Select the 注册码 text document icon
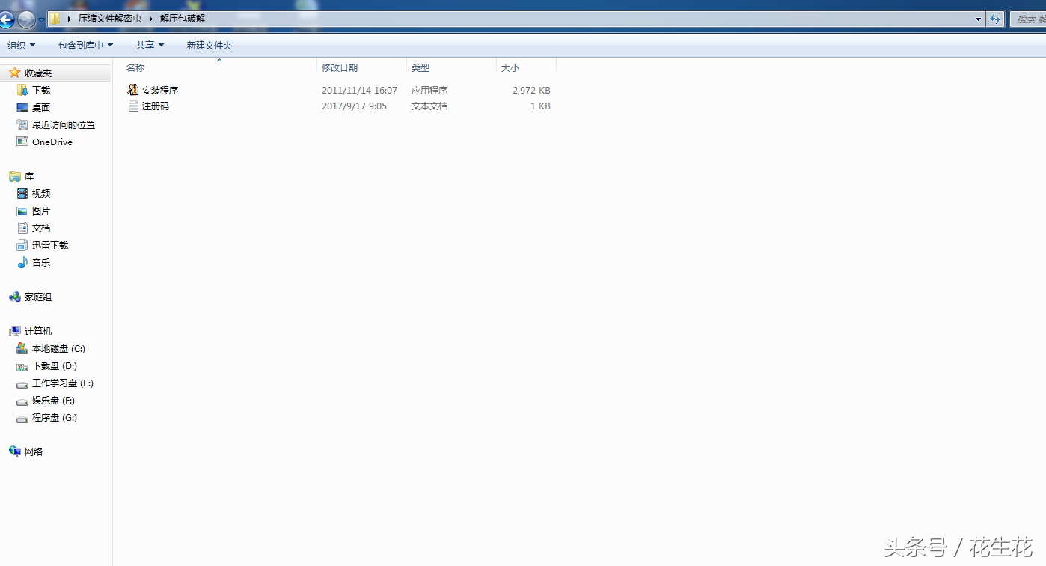This screenshot has width=1046, height=566. 133,106
